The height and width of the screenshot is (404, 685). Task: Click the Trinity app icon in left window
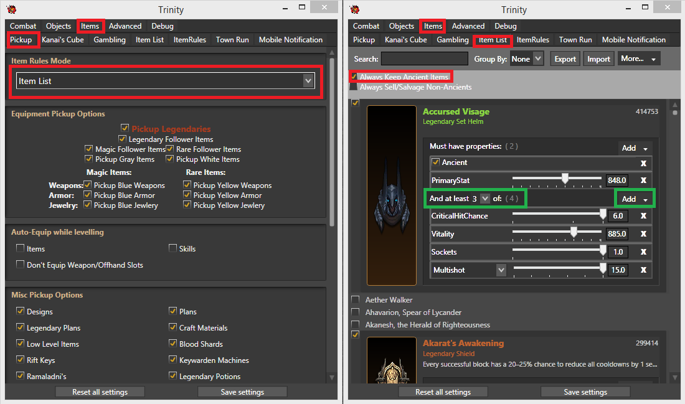click(x=12, y=9)
